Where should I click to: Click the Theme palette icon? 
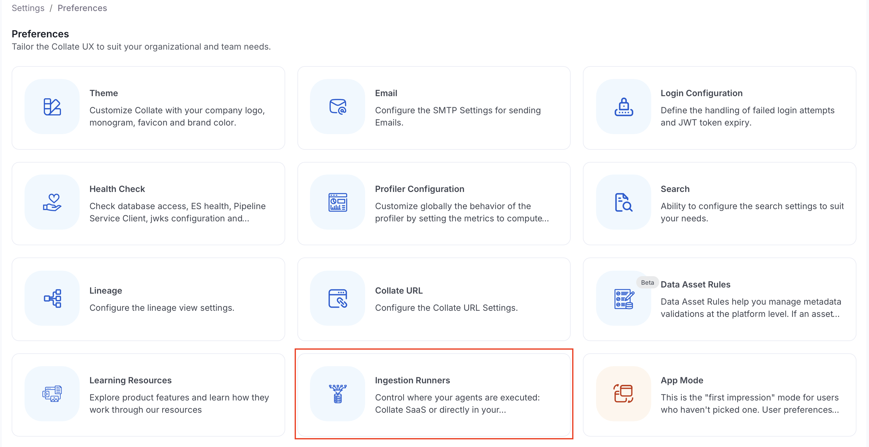(x=52, y=107)
